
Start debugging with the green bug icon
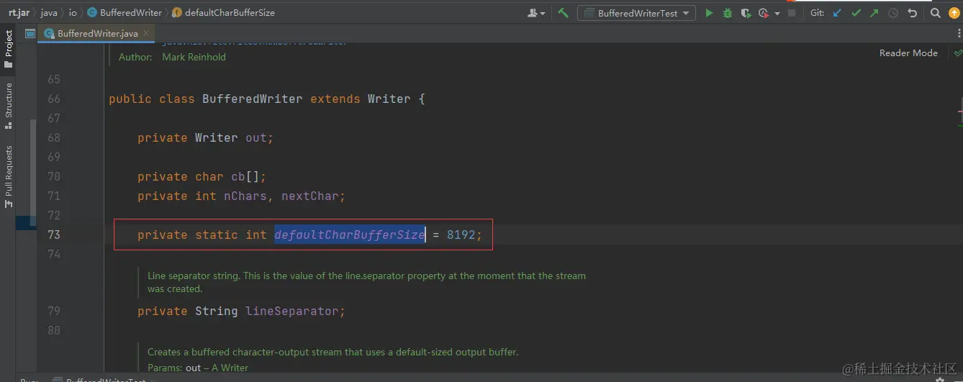coord(728,13)
